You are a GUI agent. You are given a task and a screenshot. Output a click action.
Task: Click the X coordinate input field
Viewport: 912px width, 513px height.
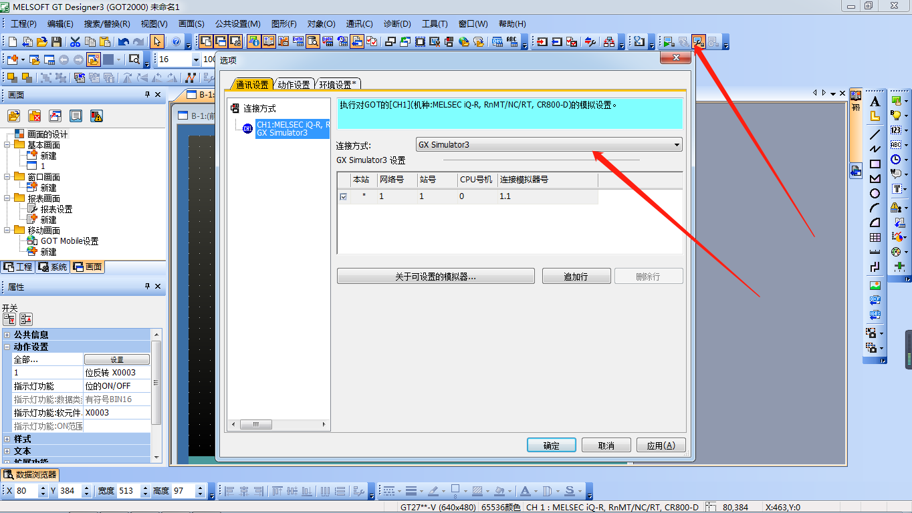tap(26, 491)
